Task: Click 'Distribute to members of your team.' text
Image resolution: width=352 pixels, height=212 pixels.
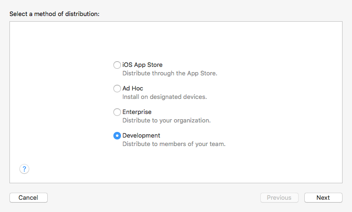Action: [x=174, y=144]
